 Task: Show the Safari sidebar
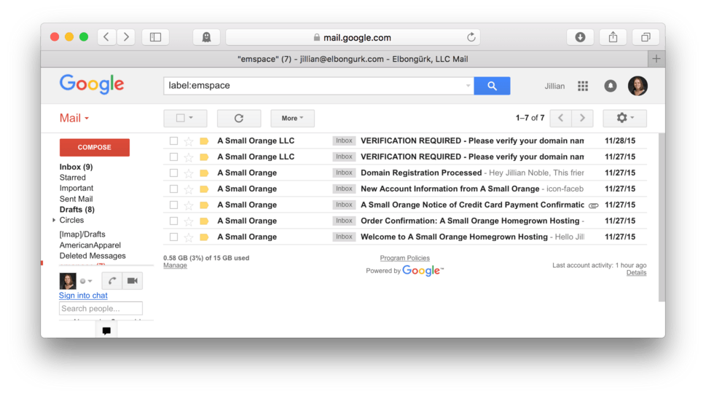tap(155, 37)
